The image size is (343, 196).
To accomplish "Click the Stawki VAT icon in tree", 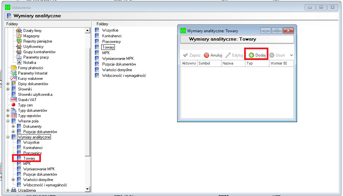I will pyautogui.click(x=14, y=100).
